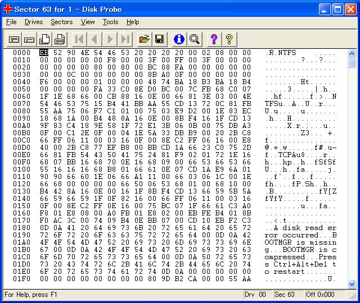The image size is (360, 303).
Task: Click the vertical scrollbar thumb
Action: pos(352,63)
